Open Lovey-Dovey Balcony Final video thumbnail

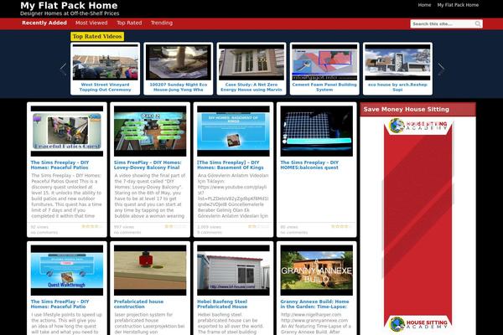coord(150,131)
